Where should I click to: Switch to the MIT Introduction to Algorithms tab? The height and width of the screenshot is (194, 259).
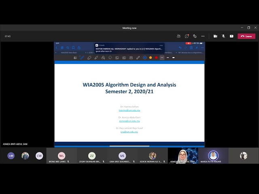click(x=191, y=53)
